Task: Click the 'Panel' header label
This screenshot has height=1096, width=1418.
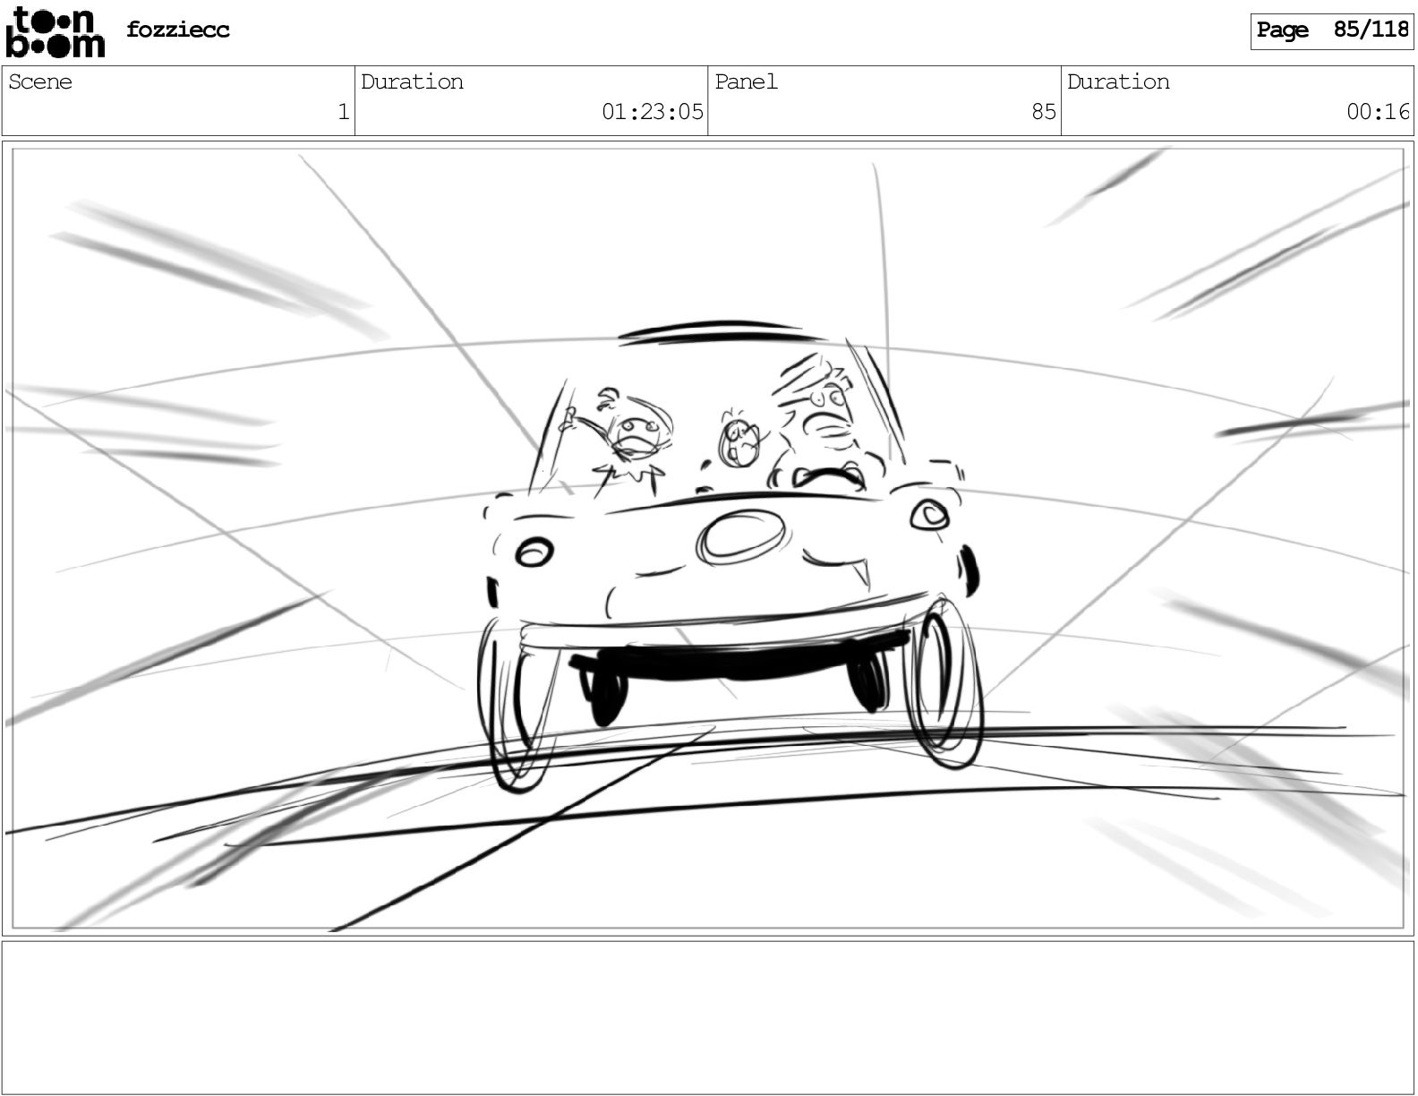Action: click(x=746, y=81)
